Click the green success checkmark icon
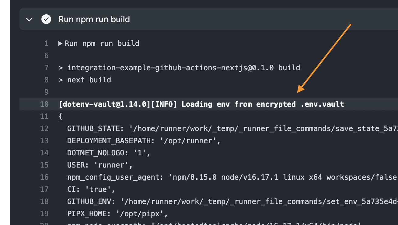 click(x=46, y=19)
